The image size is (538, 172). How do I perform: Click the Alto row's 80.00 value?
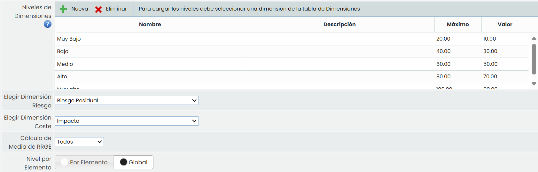[443, 76]
